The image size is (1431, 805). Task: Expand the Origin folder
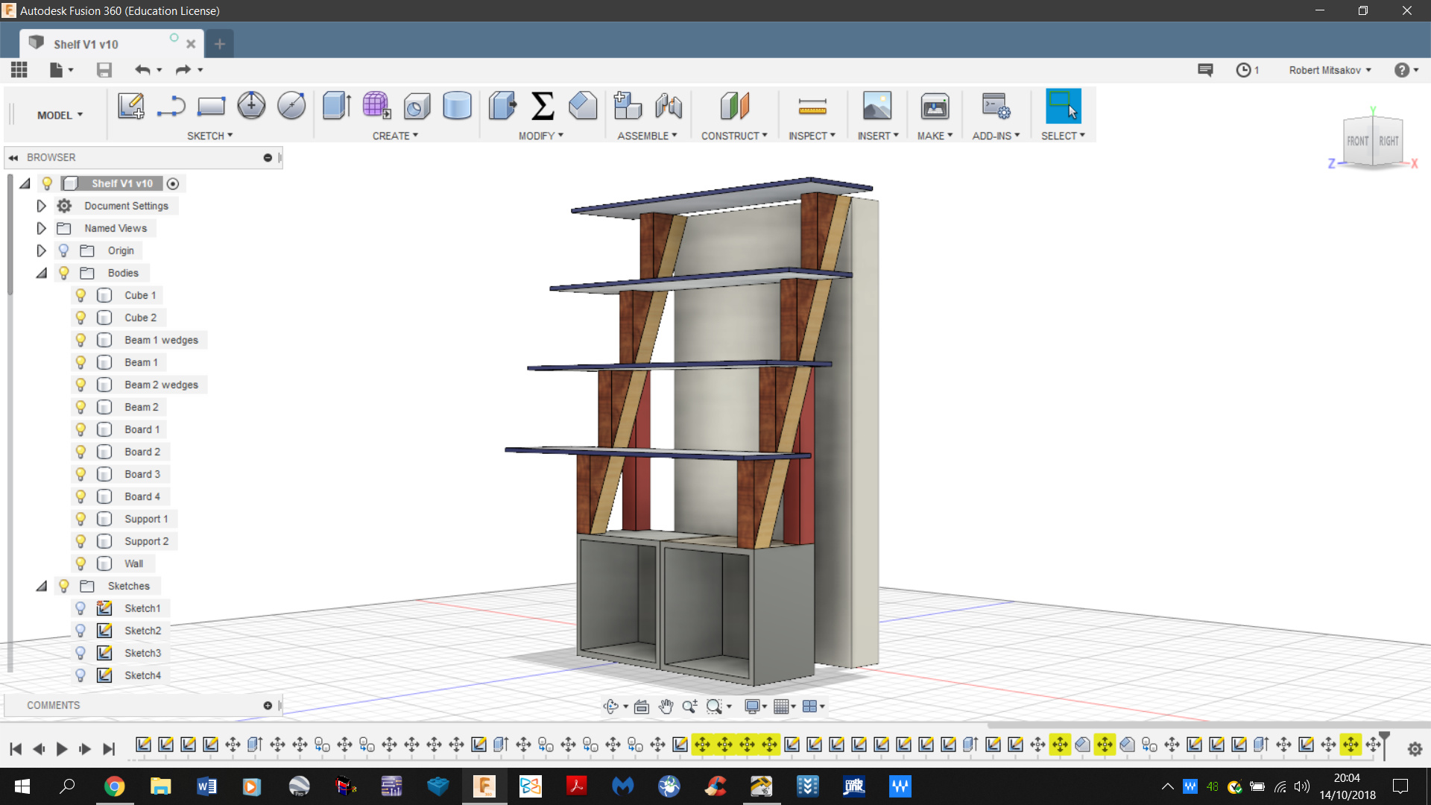[x=42, y=250]
